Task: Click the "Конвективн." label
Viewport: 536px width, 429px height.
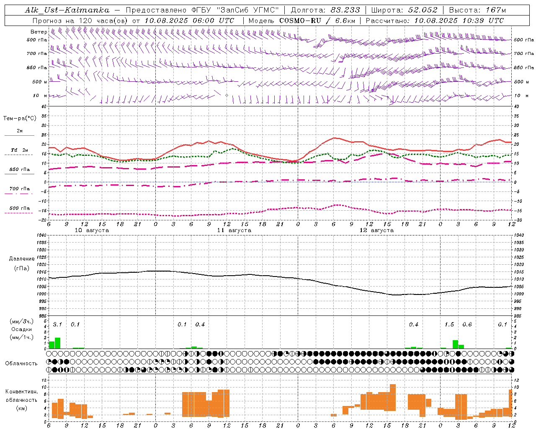Action: [x=21, y=392]
